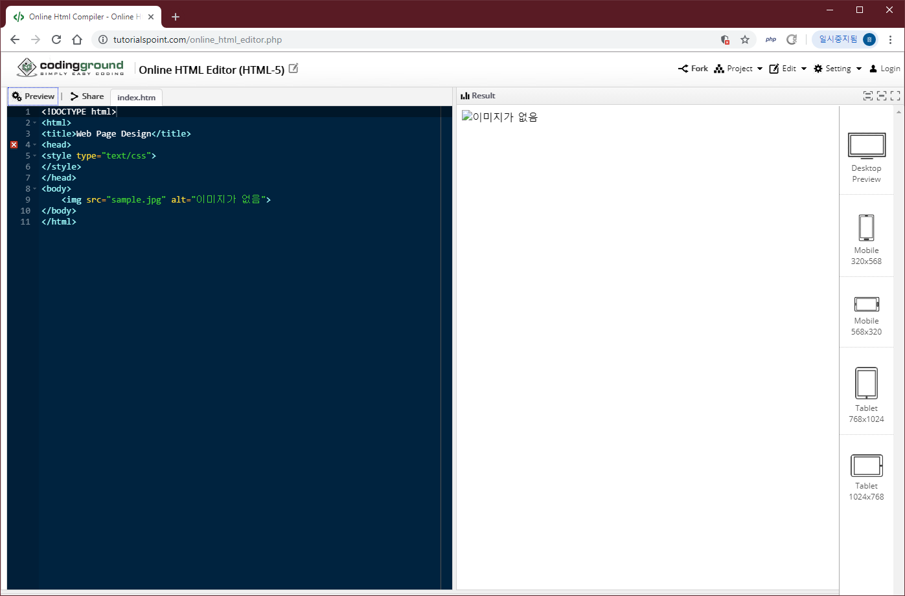Open the Project dropdown menu
905x596 pixels.
pos(739,69)
